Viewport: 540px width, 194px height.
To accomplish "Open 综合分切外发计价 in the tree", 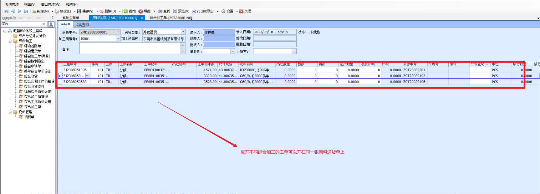I will click(32, 36).
